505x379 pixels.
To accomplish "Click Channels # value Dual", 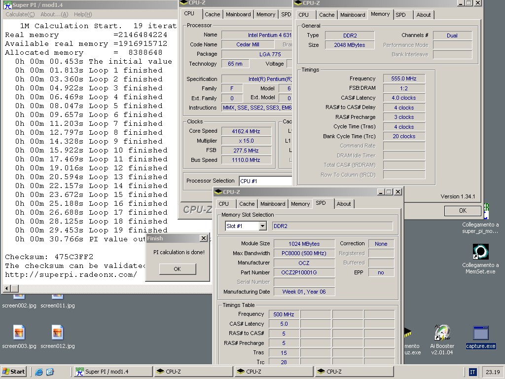I will coord(452,36).
